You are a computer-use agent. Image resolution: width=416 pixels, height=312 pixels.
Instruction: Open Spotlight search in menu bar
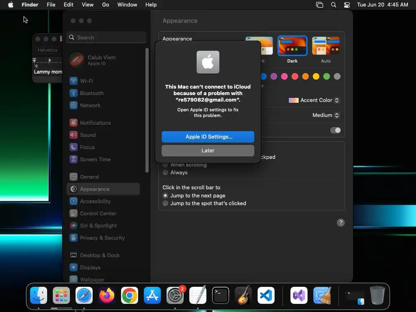334,5
